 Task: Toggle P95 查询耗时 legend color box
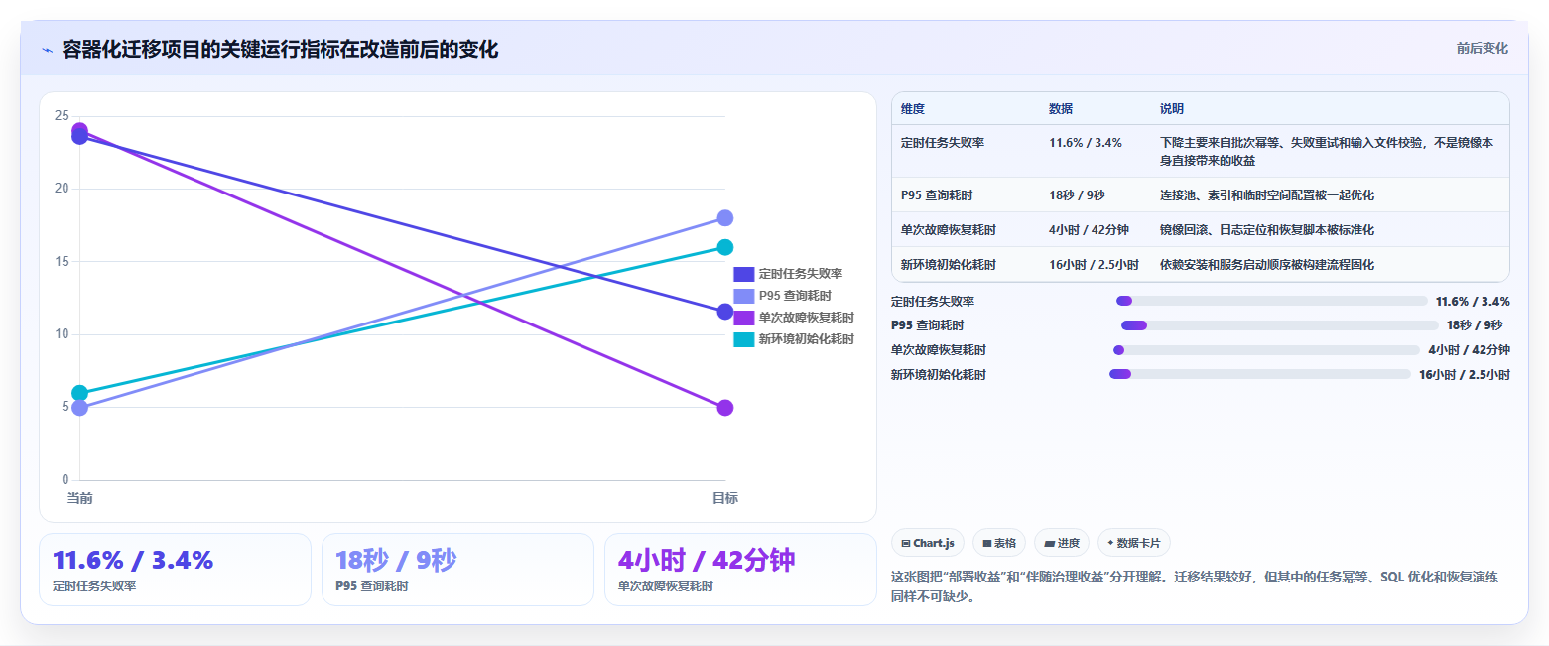pyautogui.click(x=744, y=296)
